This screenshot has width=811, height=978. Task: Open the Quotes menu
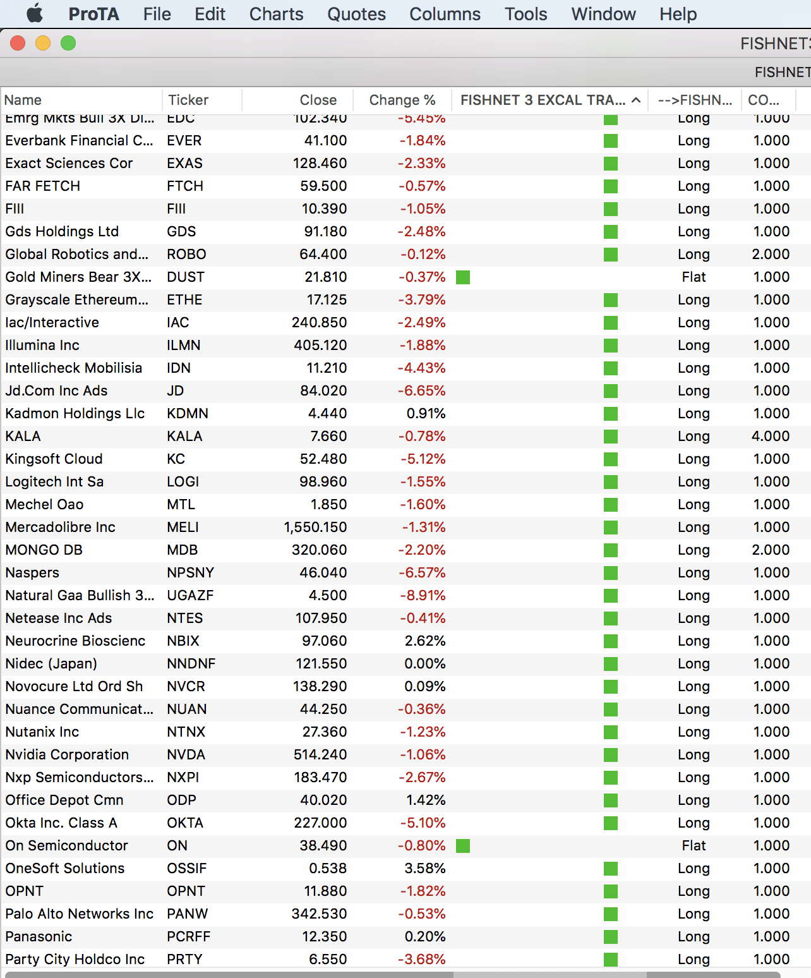356,14
